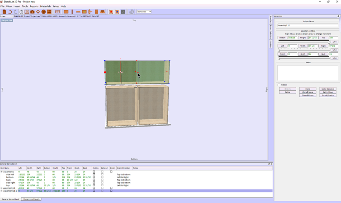Click the Delete button
Screen dimensions: 341x203
tap(288, 92)
